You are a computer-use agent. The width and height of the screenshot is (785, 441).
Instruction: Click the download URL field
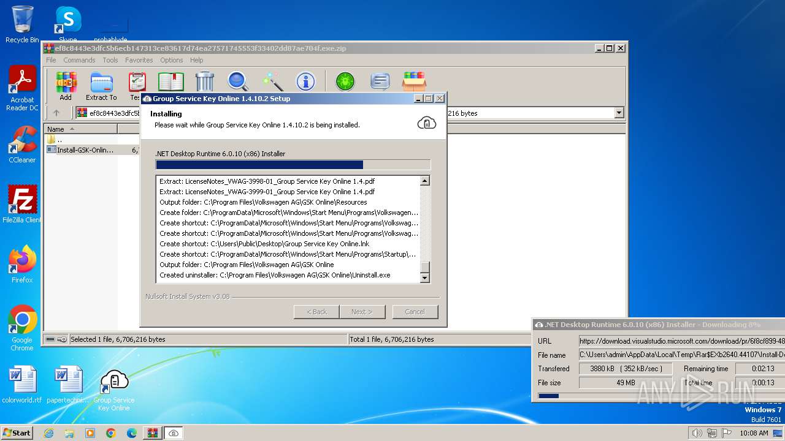682,341
